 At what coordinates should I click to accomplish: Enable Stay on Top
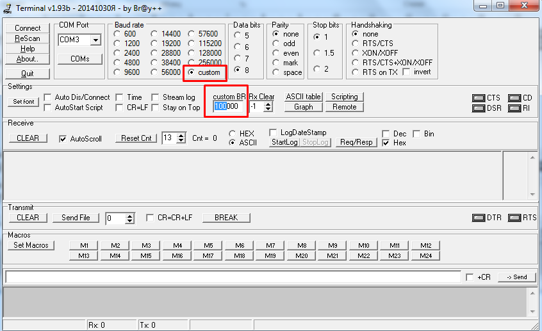coord(156,108)
